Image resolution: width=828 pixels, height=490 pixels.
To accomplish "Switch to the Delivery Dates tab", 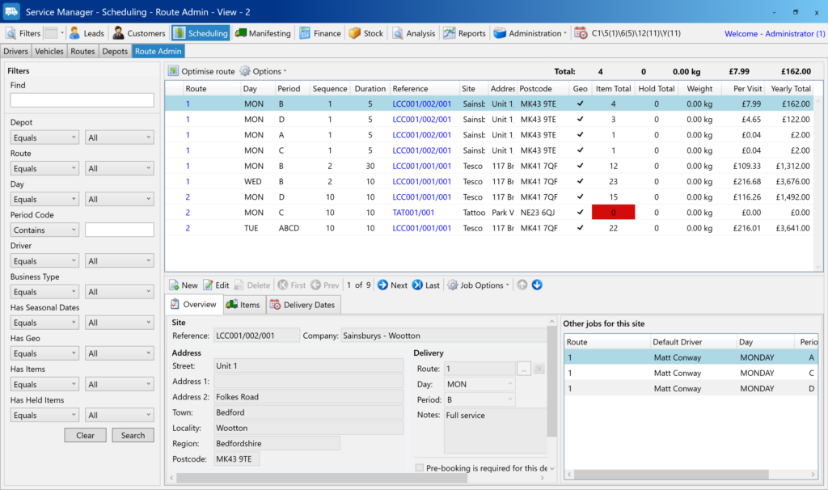I will click(x=304, y=305).
